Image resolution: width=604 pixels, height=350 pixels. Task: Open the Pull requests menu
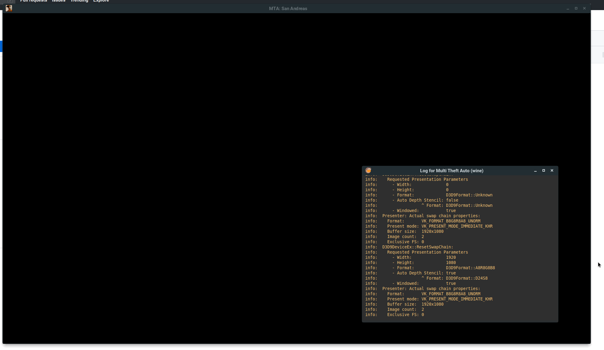33,1
